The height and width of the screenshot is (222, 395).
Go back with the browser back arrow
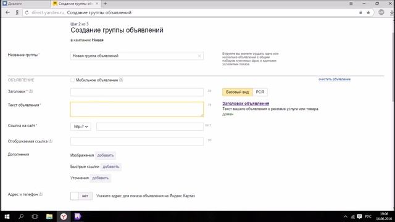tap(7, 12)
